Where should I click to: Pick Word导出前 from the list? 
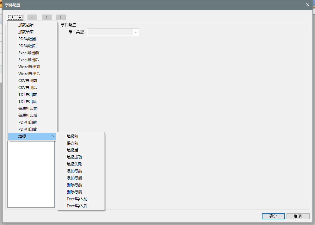[29, 67]
